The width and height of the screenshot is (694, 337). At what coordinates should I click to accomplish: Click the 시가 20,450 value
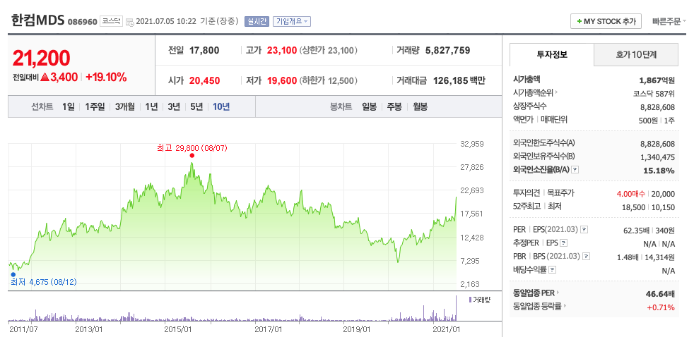[204, 81]
